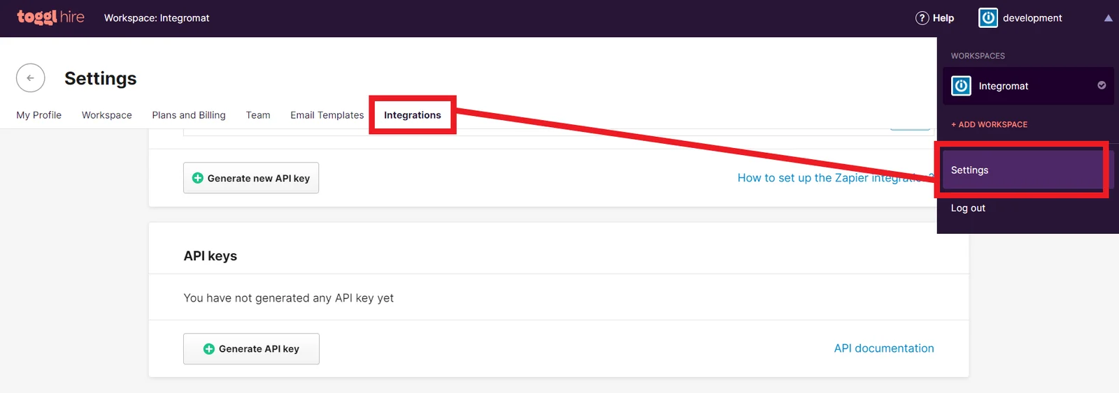Select the Integrations tab

point(413,115)
